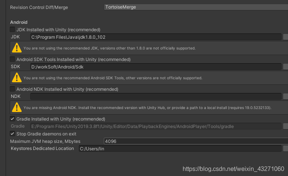Click the missing Android NDK warning icon

tap(17, 107)
